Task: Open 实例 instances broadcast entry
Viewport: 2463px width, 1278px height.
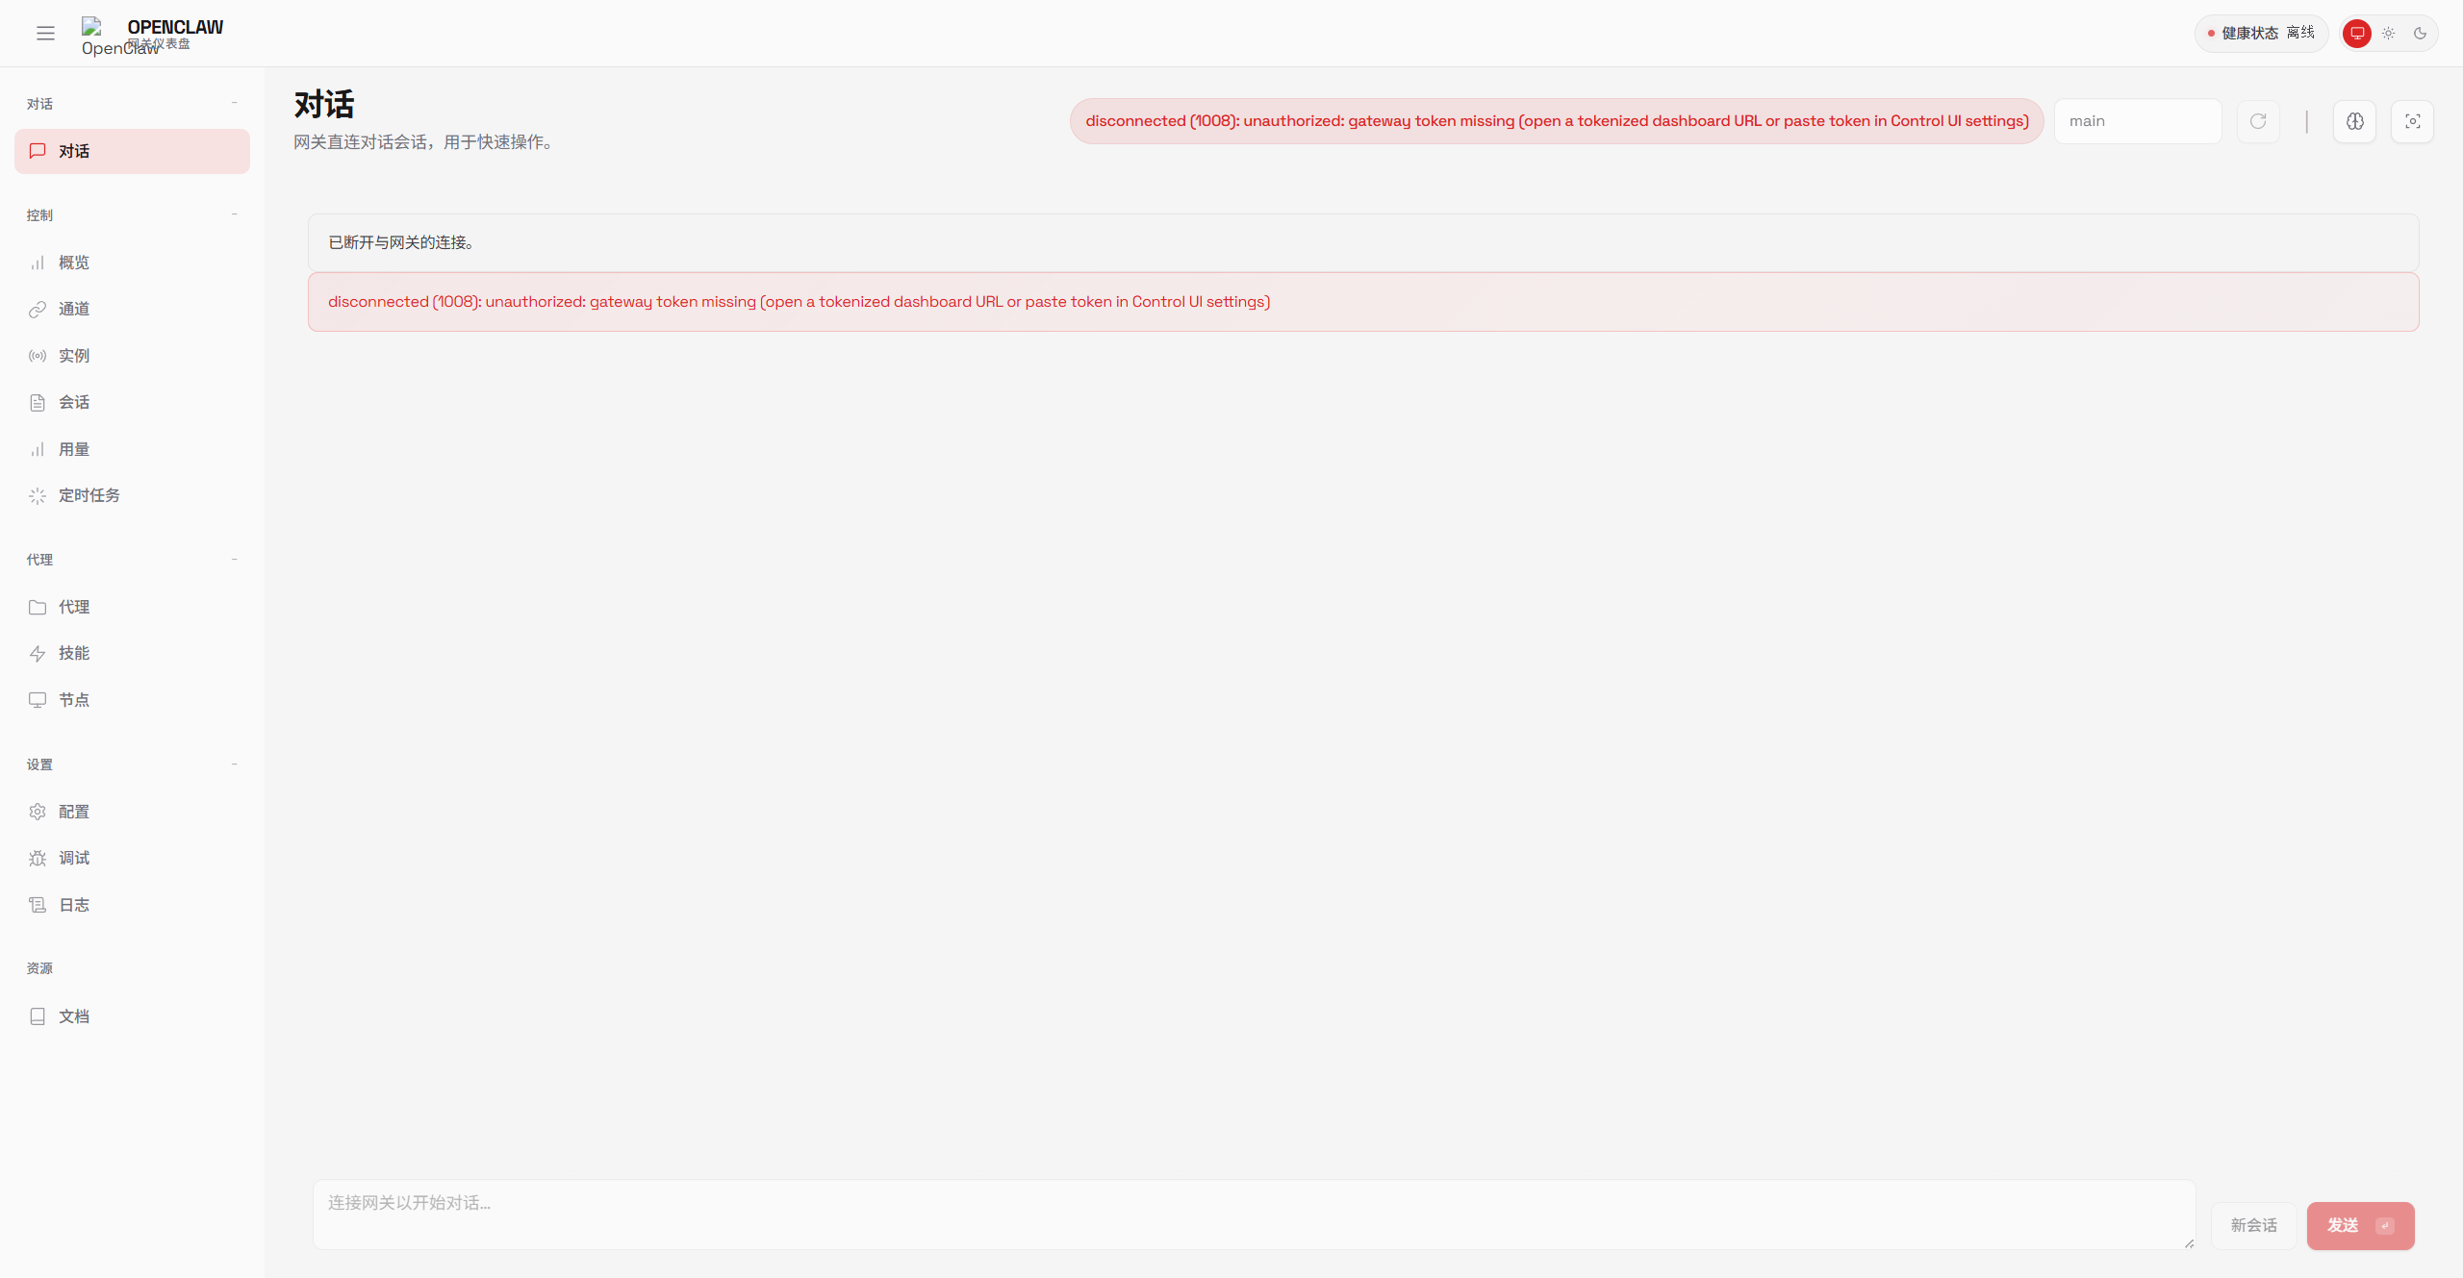Action: coord(74,356)
